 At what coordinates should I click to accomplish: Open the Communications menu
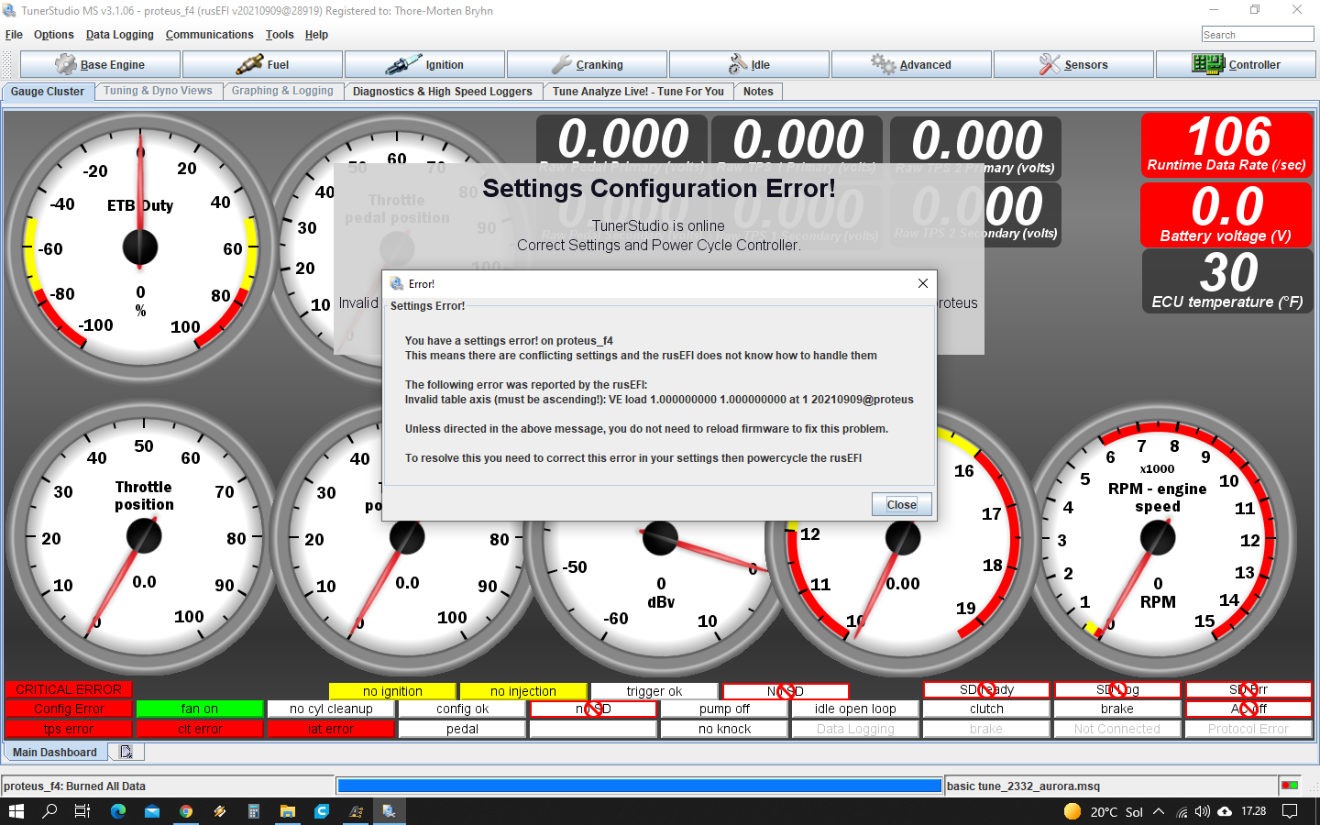click(x=210, y=35)
